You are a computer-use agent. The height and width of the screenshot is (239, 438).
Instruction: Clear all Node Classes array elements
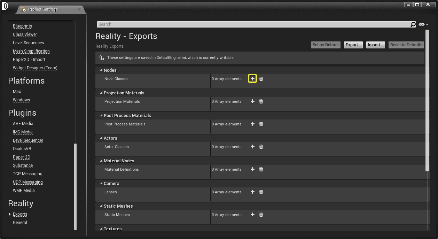(261, 79)
